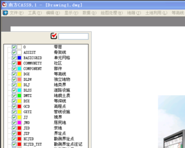
Task: Select the JZP layer name
Action: click(x=27, y=134)
